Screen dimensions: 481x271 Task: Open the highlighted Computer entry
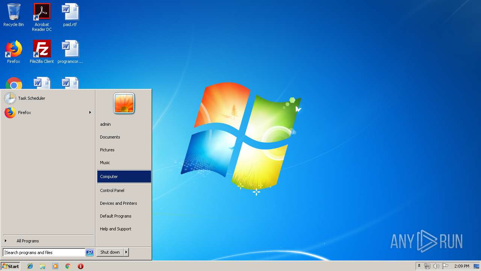tap(124, 177)
